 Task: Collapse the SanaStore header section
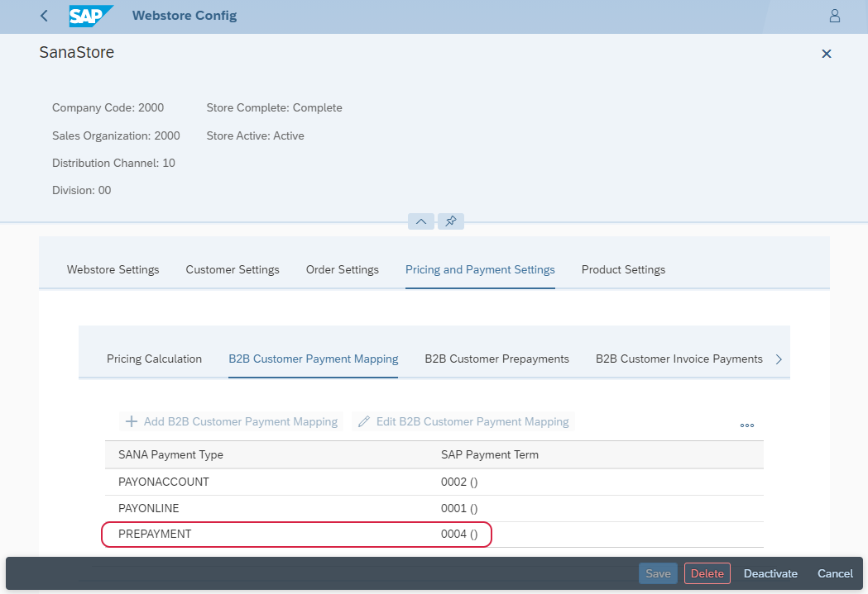[x=421, y=221]
